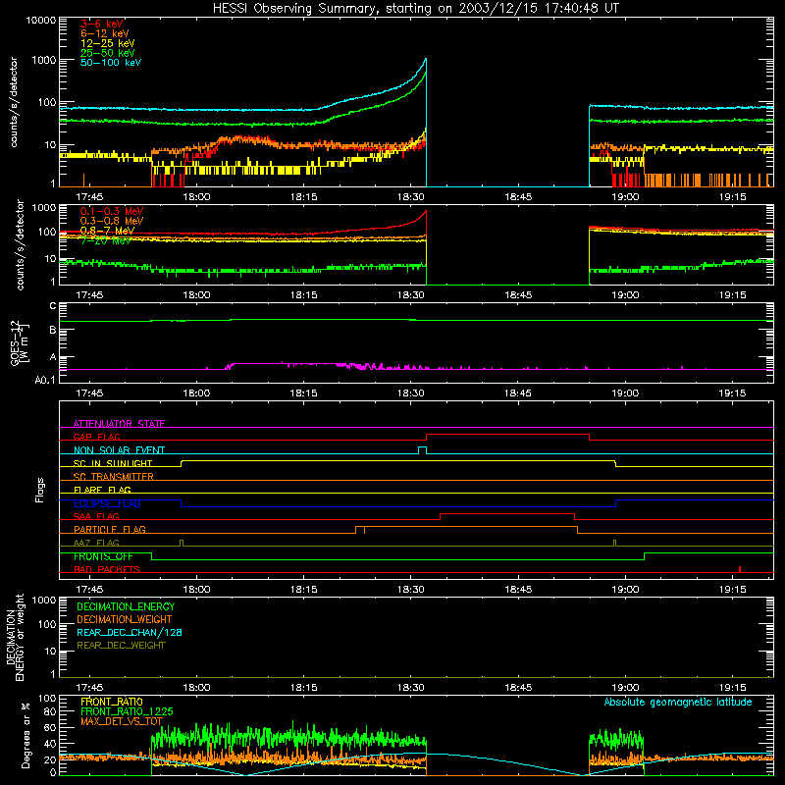The height and width of the screenshot is (785, 785).
Task: Click the 18:30 time label under Flags panel
Action: tap(411, 590)
